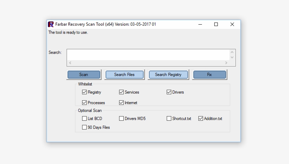
Task: Maximize the Farbar Recovery Scan Tool window
Action: point(216,24)
